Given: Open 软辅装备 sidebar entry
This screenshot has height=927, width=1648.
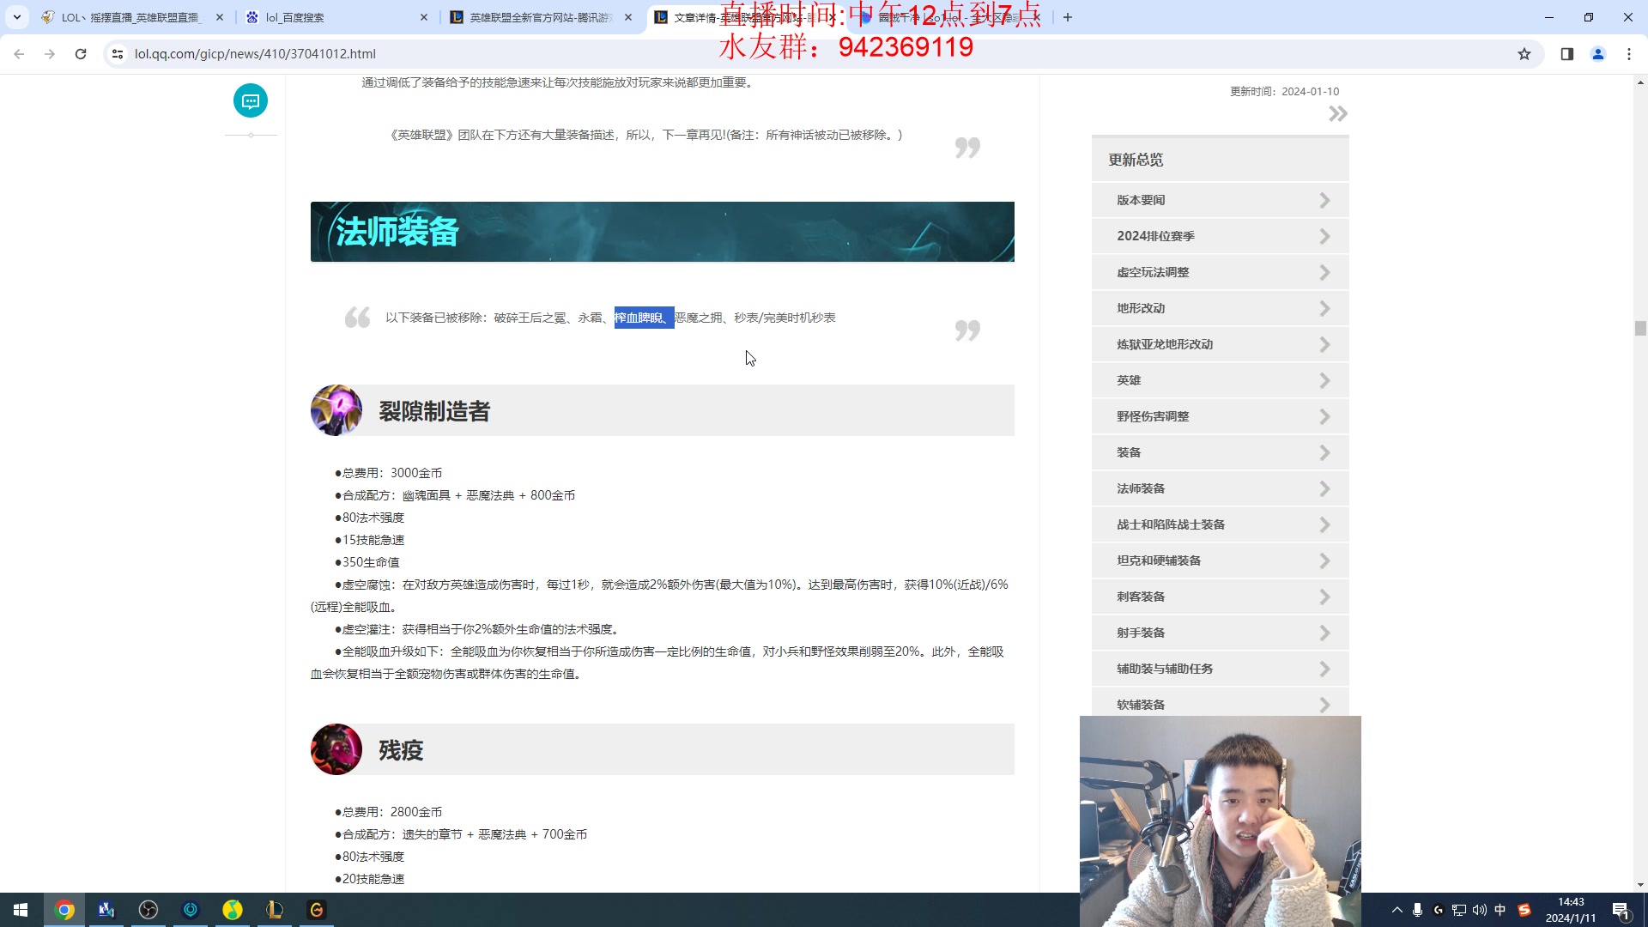Looking at the screenshot, I should pyautogui.click(x=1220, y=703).
